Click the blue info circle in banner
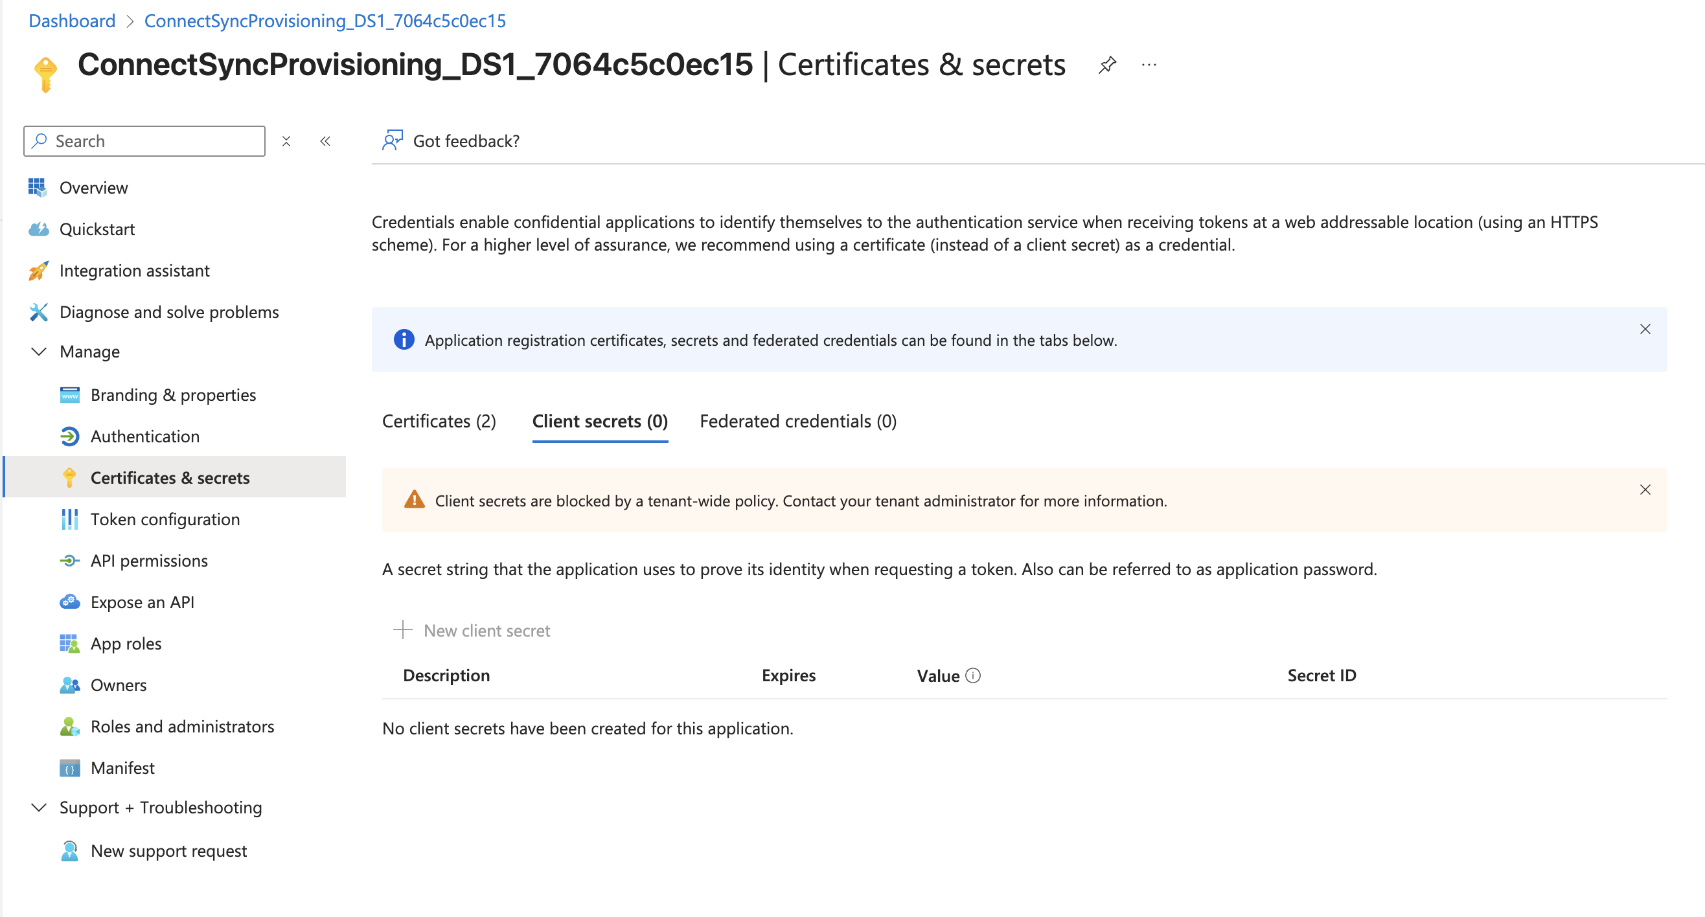The image size is (1705, 917). [x=404, y=339]
